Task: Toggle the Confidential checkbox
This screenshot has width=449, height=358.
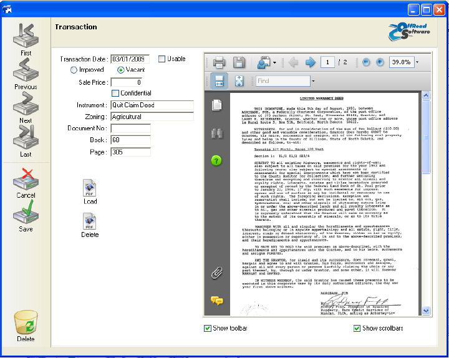Action: click(115, 94)
